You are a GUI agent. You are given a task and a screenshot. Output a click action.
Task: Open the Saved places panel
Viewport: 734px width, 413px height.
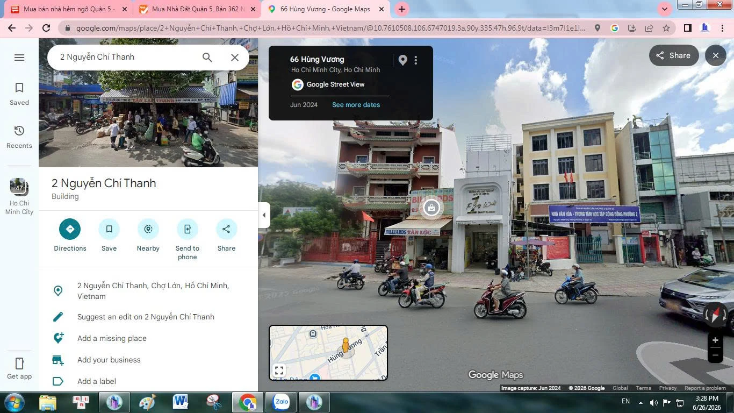(19, 94)
